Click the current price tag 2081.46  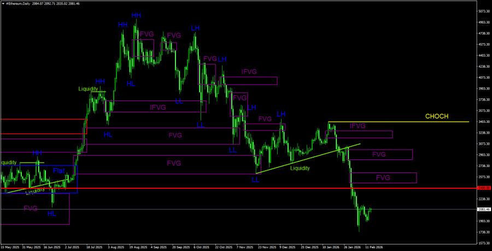(x=484, y=209)
